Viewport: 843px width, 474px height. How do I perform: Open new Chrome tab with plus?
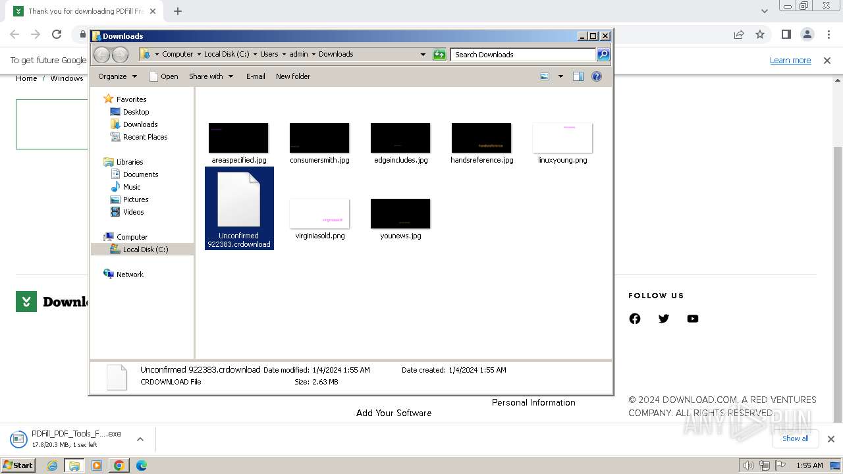click(x=178, y=11)
